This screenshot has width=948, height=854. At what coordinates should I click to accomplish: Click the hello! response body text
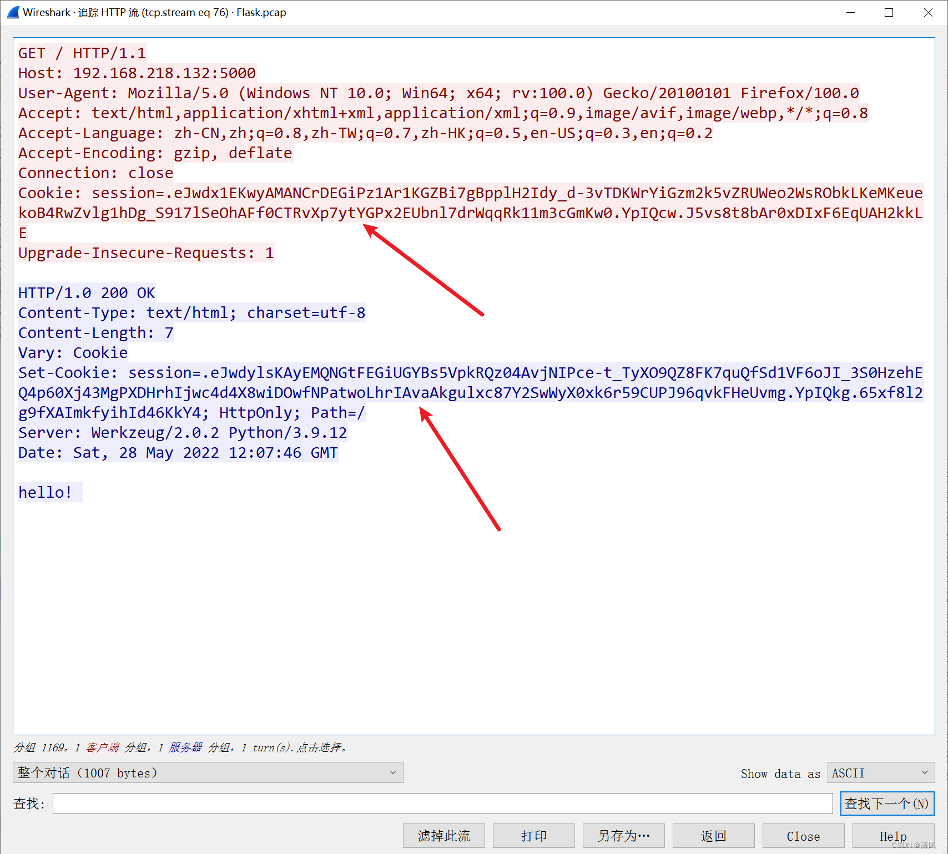click(45, 493)
